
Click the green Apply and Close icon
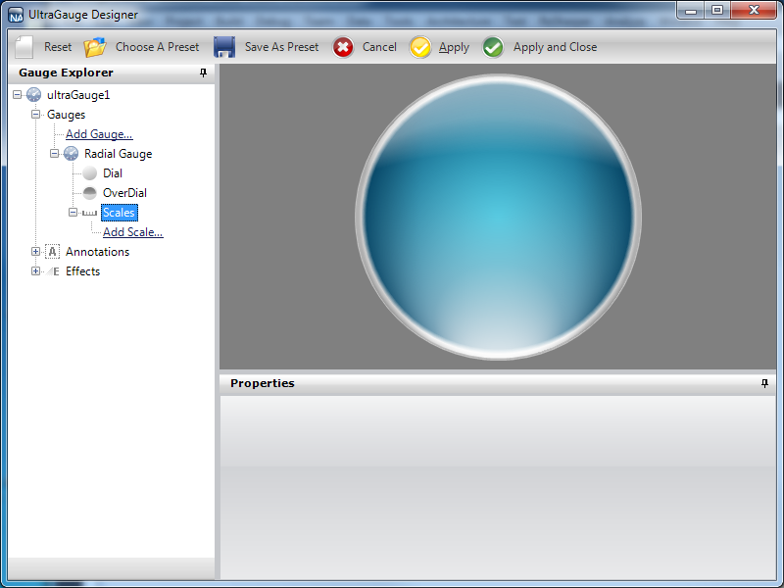494,47
